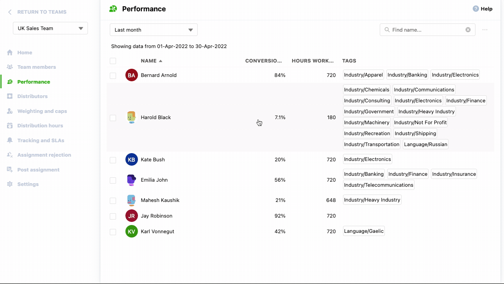Click Harold Black's avatar image
Screen dimensions: 504x284
pyautogui.click(x=132, y=117)
